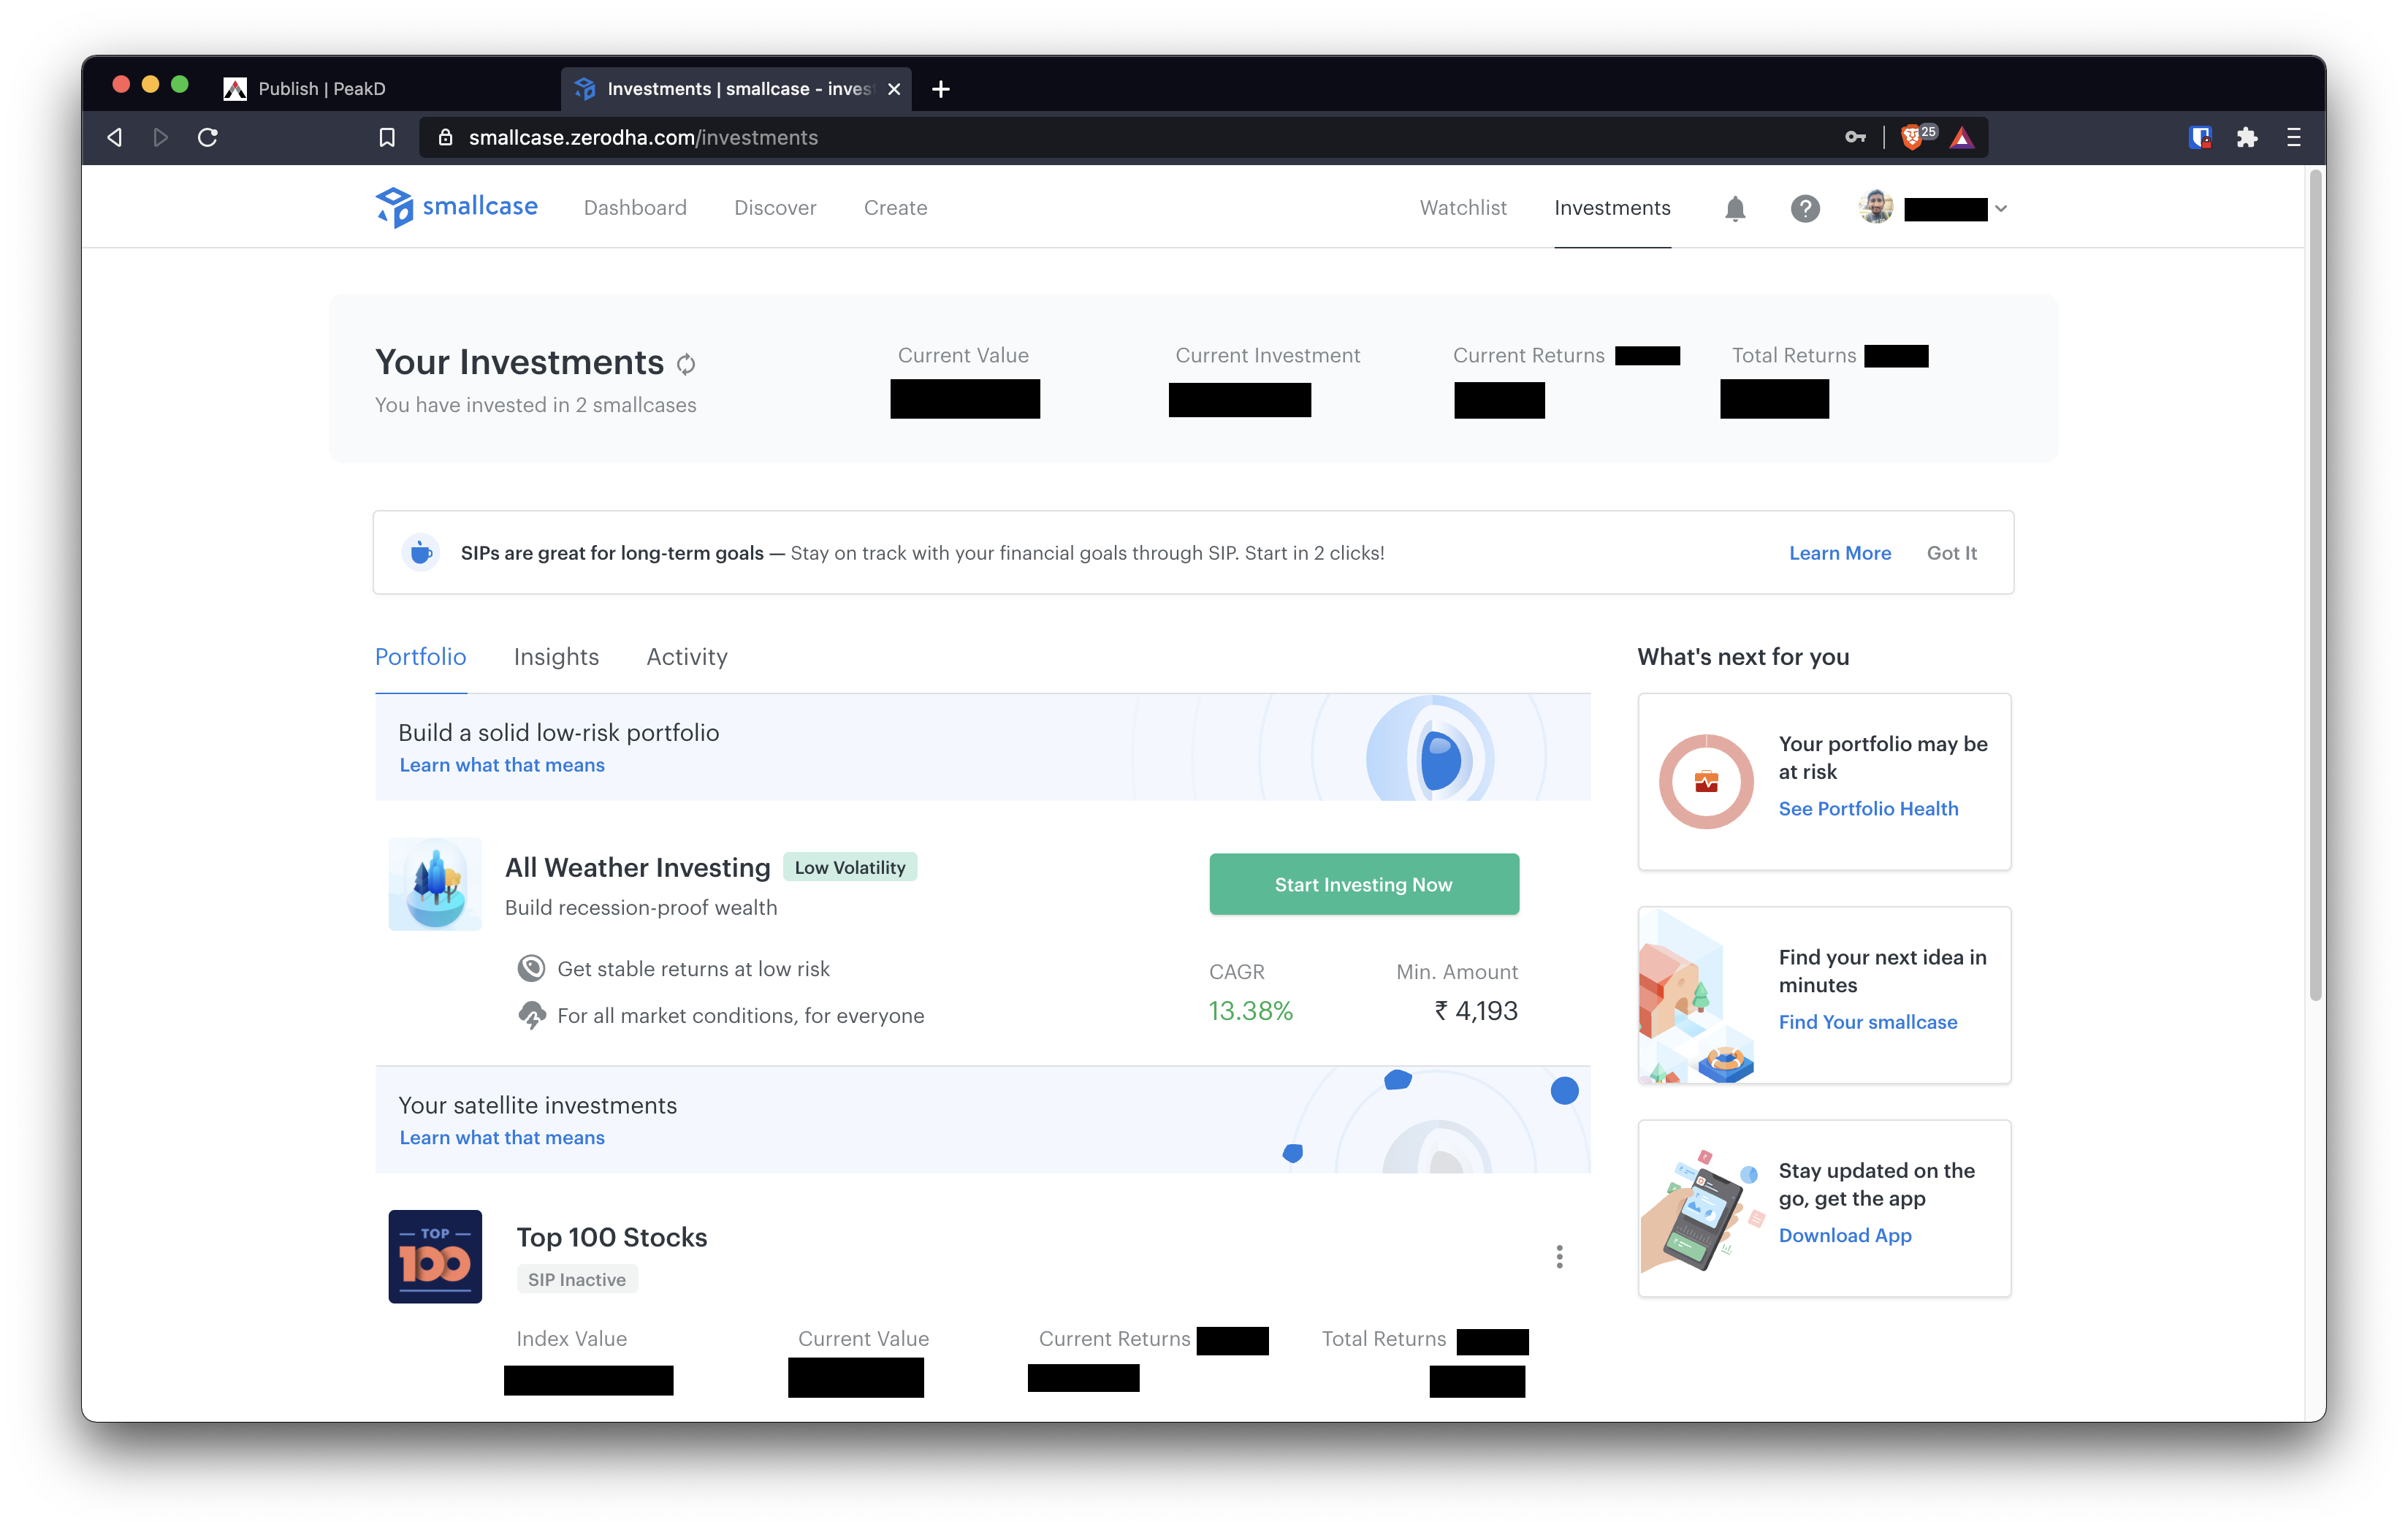
Task: Close the Investments smallcase tab
Action: (x=894, y=89)
